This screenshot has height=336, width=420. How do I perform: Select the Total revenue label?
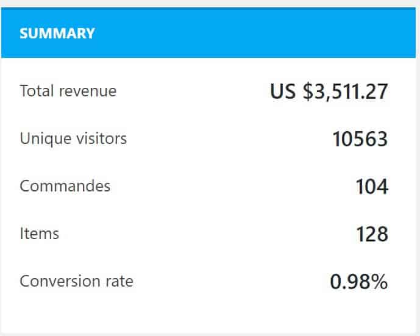pos(68,91)
